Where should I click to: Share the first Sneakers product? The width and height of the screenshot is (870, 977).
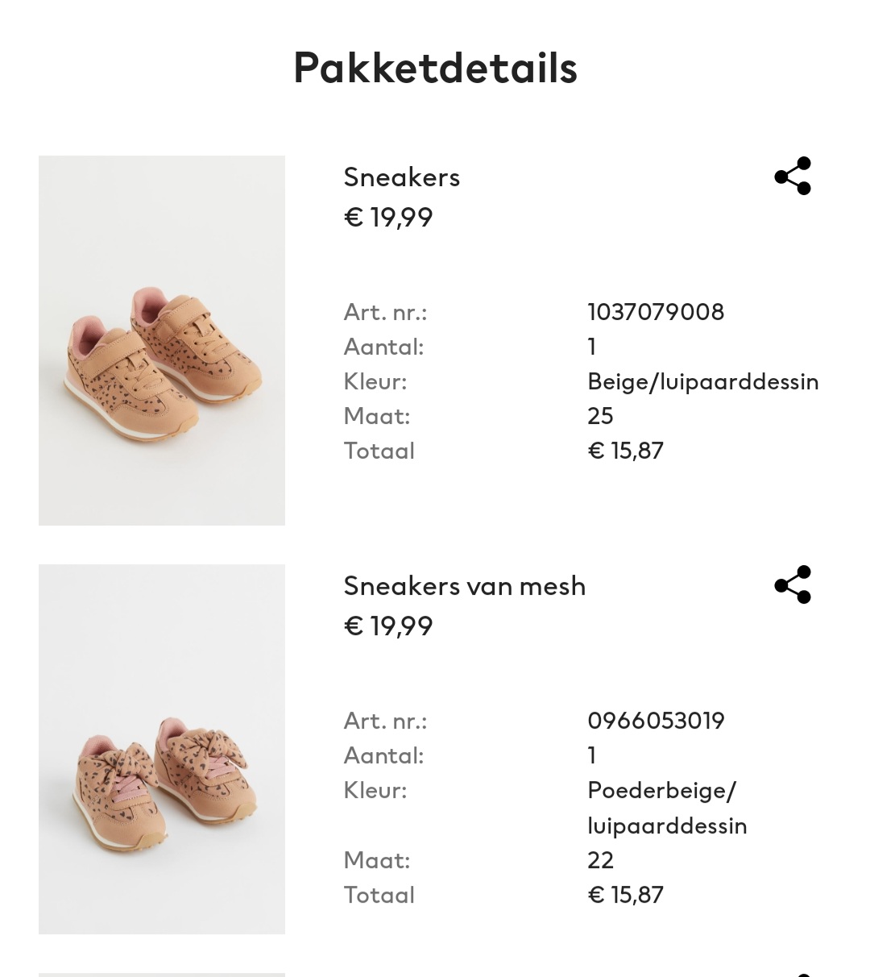click(793, 176)
